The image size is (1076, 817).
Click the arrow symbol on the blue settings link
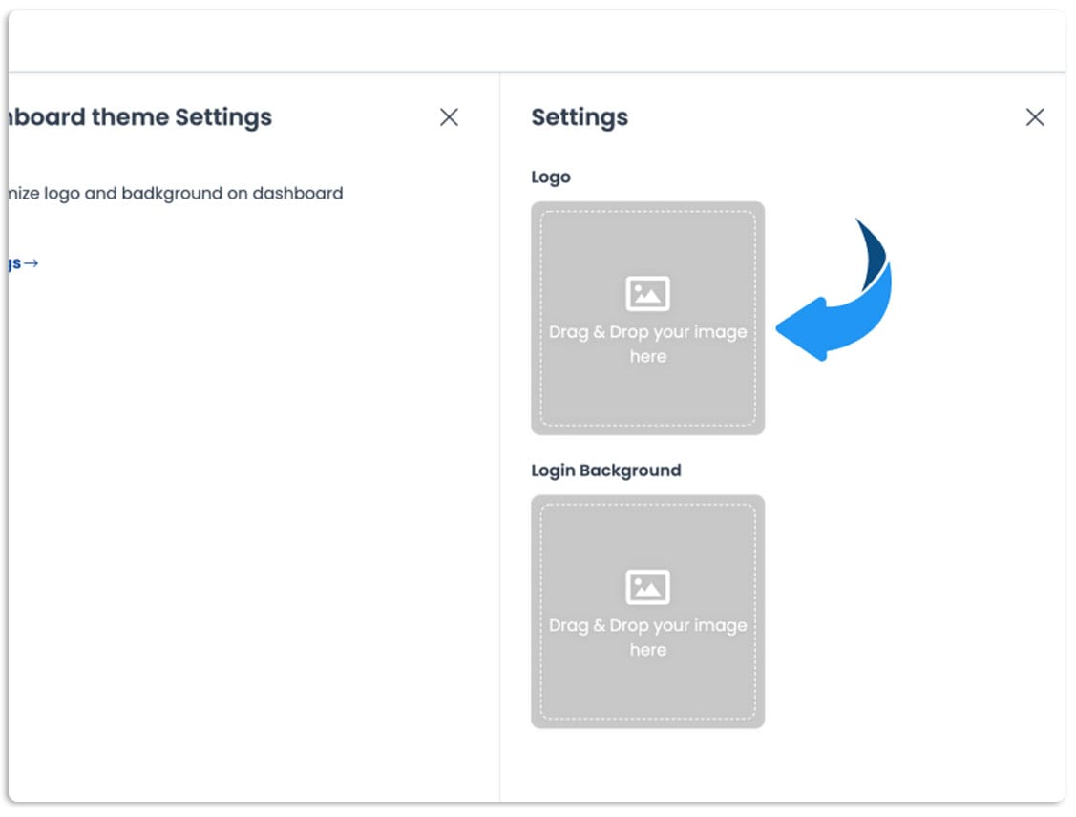[x=31, y=263]
